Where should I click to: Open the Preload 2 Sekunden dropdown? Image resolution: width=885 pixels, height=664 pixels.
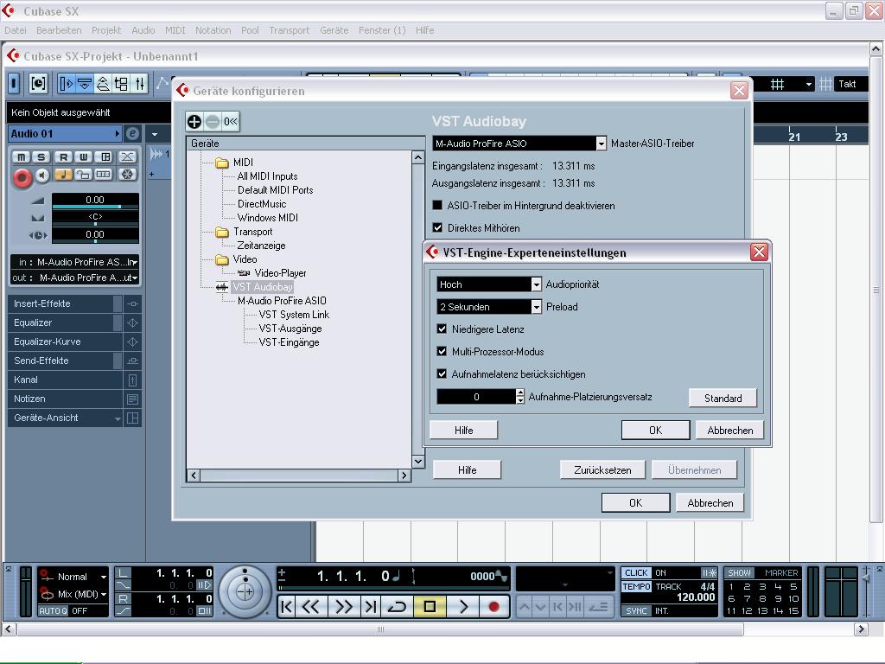[x=489, y=307]
